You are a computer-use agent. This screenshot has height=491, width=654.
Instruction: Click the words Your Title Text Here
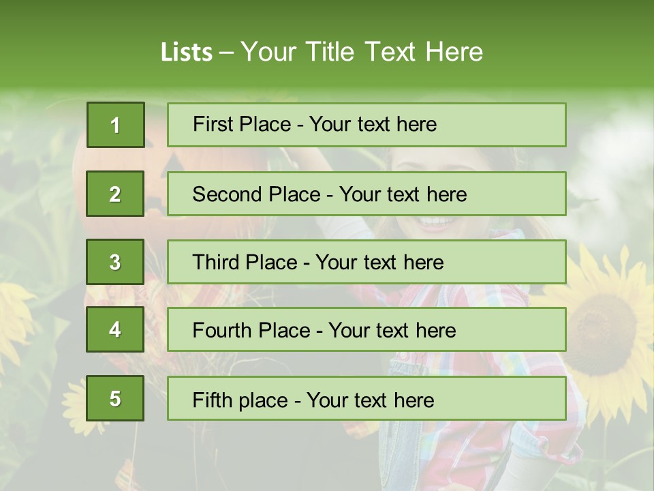pos(362,52)
